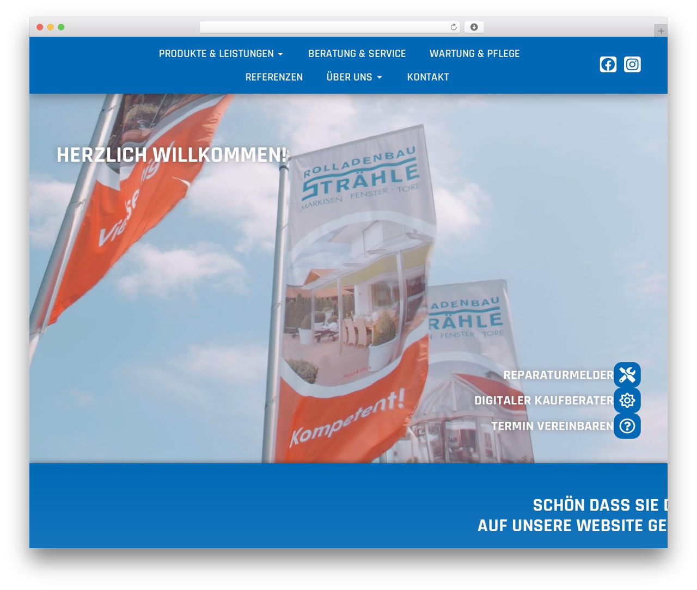The width and height of the screenshot is (697, 590).
Task: Follow the Termin vereinbaren text link
Action: (552, 426)
